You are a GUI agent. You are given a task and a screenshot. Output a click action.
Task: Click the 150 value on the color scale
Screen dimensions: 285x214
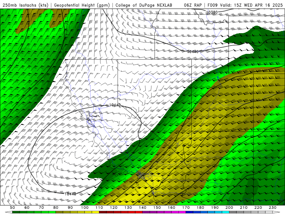157,208
